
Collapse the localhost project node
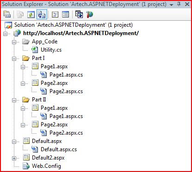[5, 34]
